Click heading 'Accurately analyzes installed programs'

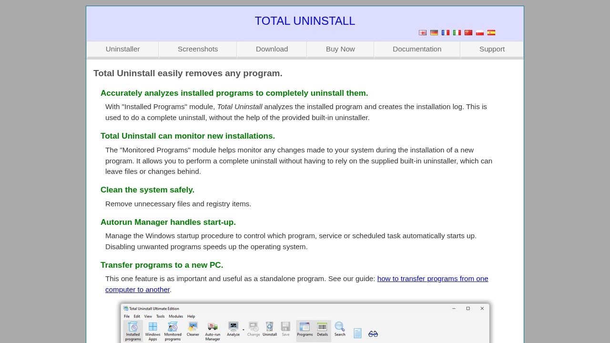[234, 93]
